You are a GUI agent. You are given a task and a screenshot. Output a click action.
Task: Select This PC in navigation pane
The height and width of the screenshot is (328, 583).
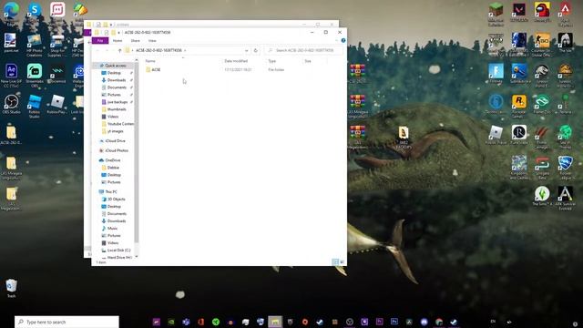click(x=111, y=192)
